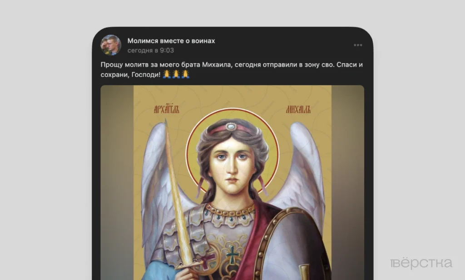Open the Молимся вместе о воинах group page
Screen dimensions: 465x280
pyautogui.click(x=171, y=41)
